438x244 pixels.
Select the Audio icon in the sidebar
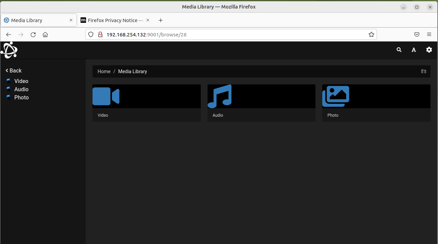tap(8, 89)
